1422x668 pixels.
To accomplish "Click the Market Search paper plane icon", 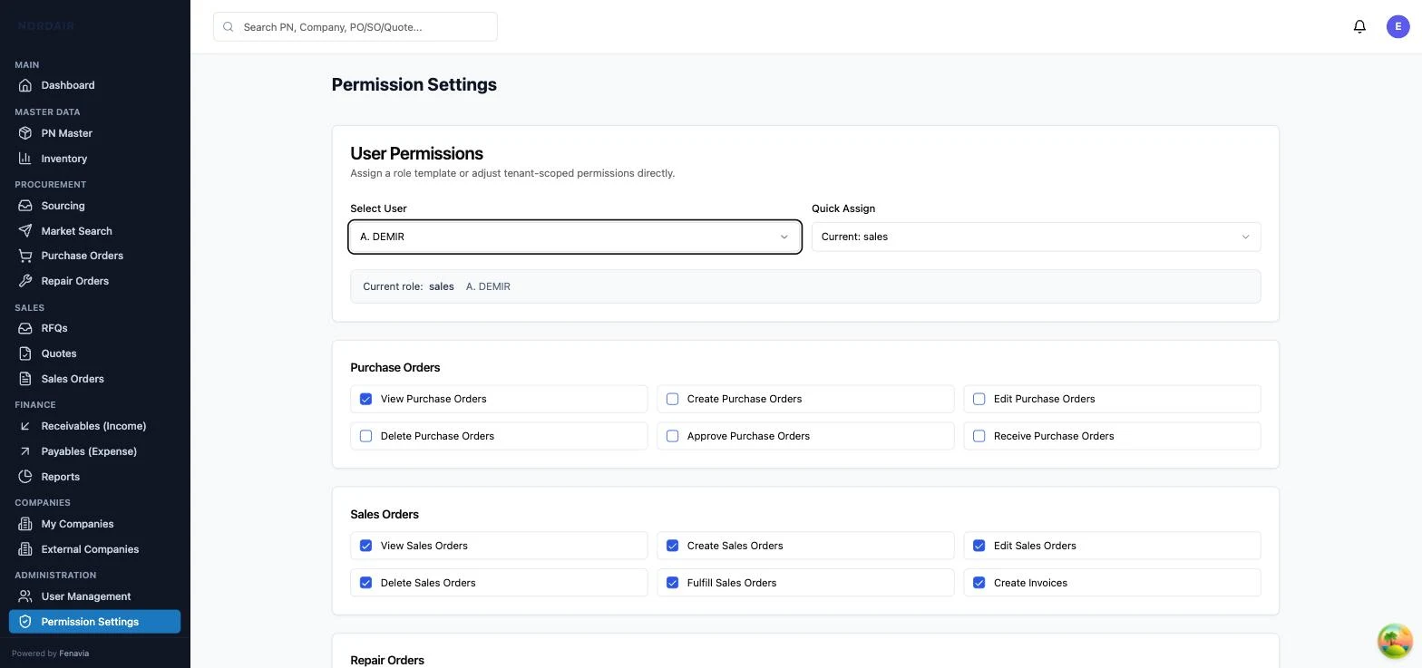I will coord(25,231).
